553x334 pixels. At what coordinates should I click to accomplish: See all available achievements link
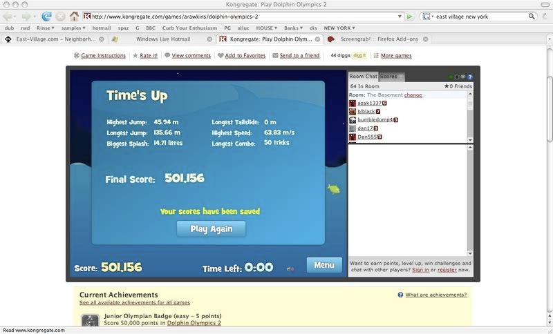tap(135, 303)
